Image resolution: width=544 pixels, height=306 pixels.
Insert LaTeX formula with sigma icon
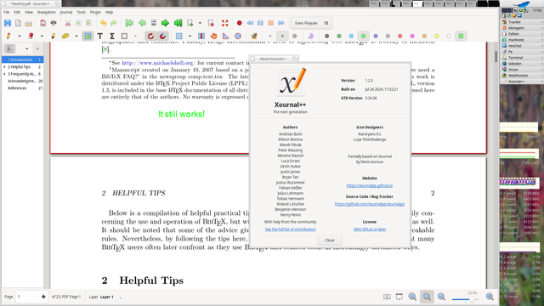[x=112, y=36]
